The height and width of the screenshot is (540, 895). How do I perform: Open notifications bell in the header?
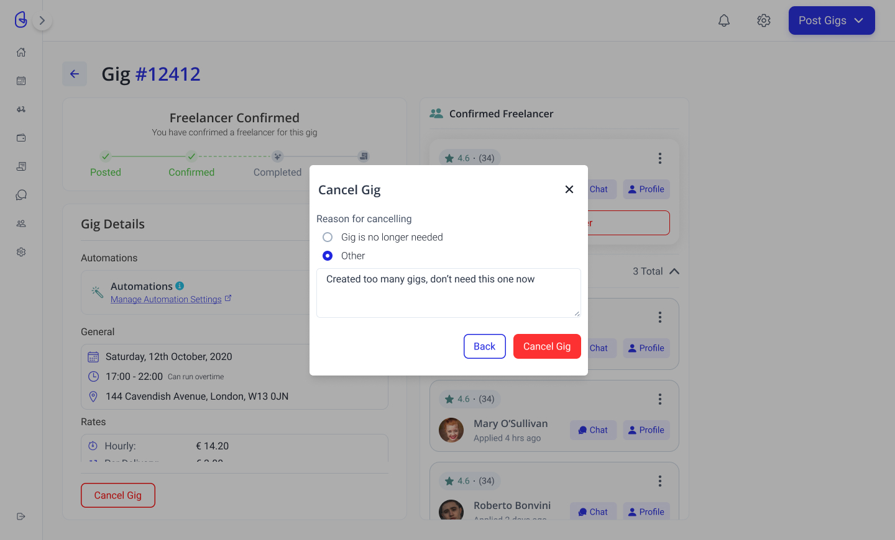tap(724, 20)
